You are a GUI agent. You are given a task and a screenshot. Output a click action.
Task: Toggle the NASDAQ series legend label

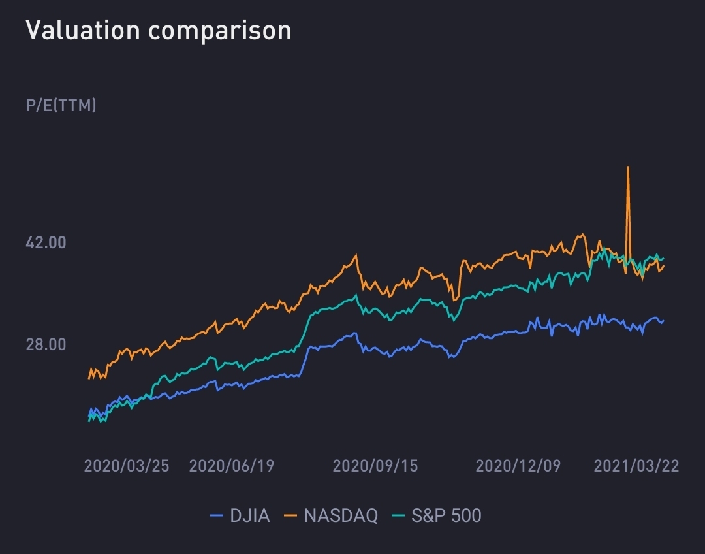pos(341,515)
